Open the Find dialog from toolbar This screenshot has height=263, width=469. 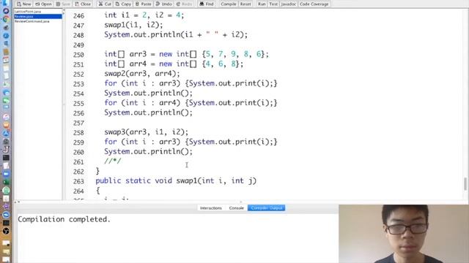(x=207, y=4)
